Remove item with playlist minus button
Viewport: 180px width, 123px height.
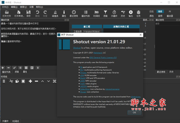tap(9, 68)
